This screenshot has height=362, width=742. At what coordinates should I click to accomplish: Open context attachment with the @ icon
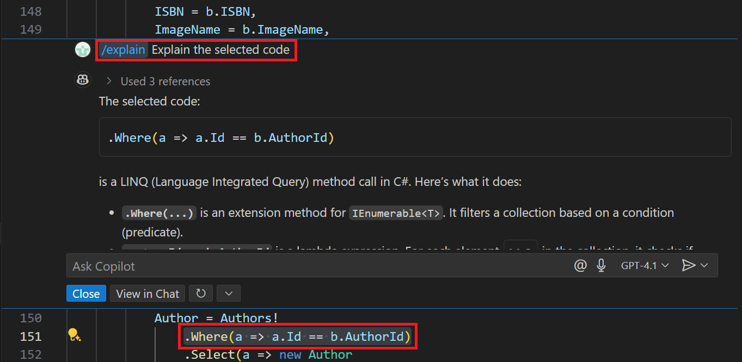pos(580,265)
